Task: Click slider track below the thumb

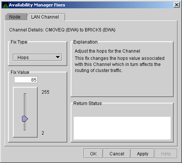Action: pos(25,126)
